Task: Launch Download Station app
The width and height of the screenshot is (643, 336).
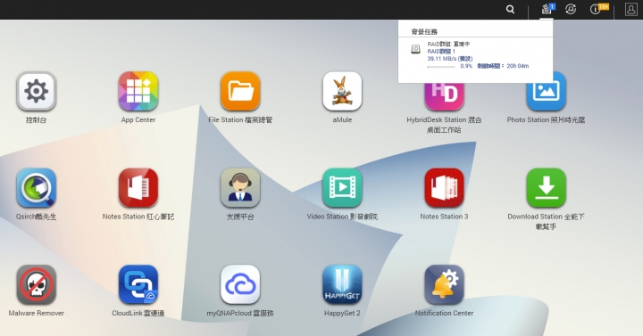Action: tap(547, 188)
